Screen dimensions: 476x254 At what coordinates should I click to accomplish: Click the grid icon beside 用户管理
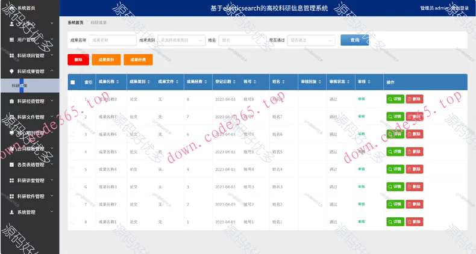11,40
